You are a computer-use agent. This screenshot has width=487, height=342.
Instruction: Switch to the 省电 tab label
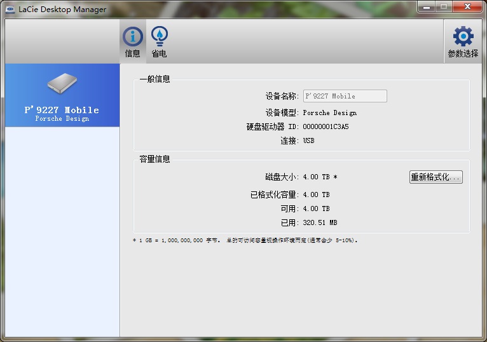tap(159, 54)
